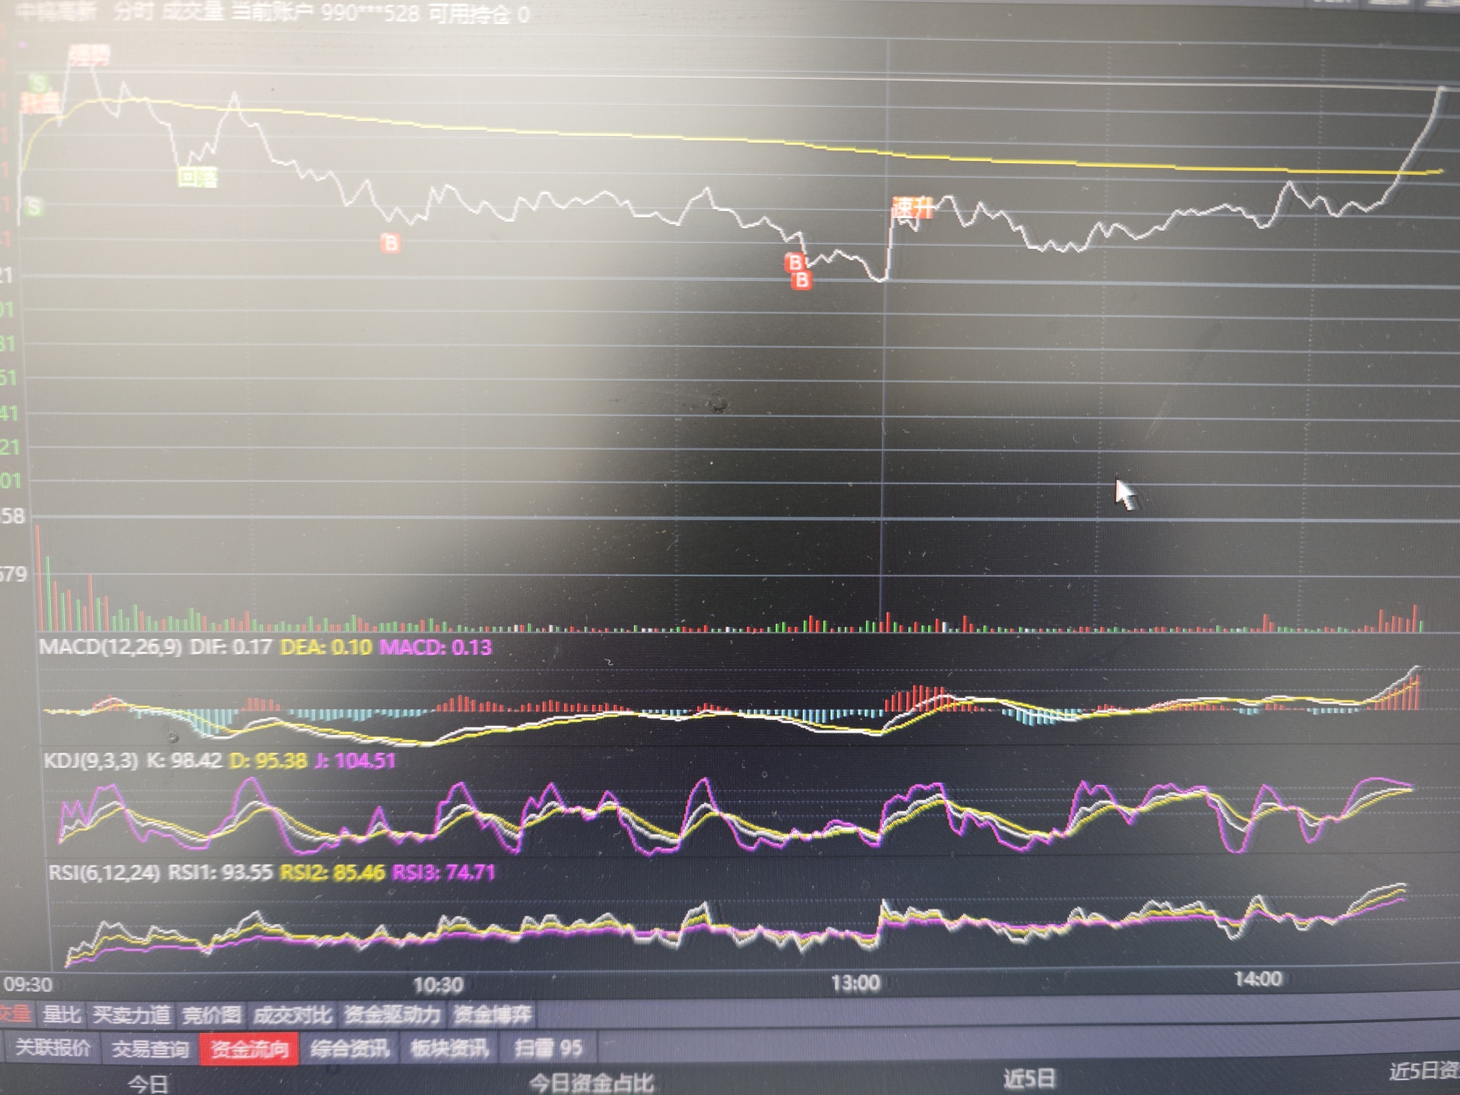This screenshot has width=1460, height=1095.
Task: Open 板块资讯 sector news tab
Action: [450, 1049]
